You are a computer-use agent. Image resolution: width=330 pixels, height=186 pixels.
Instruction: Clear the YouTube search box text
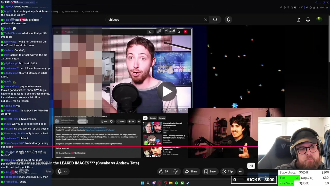point(206,20)
